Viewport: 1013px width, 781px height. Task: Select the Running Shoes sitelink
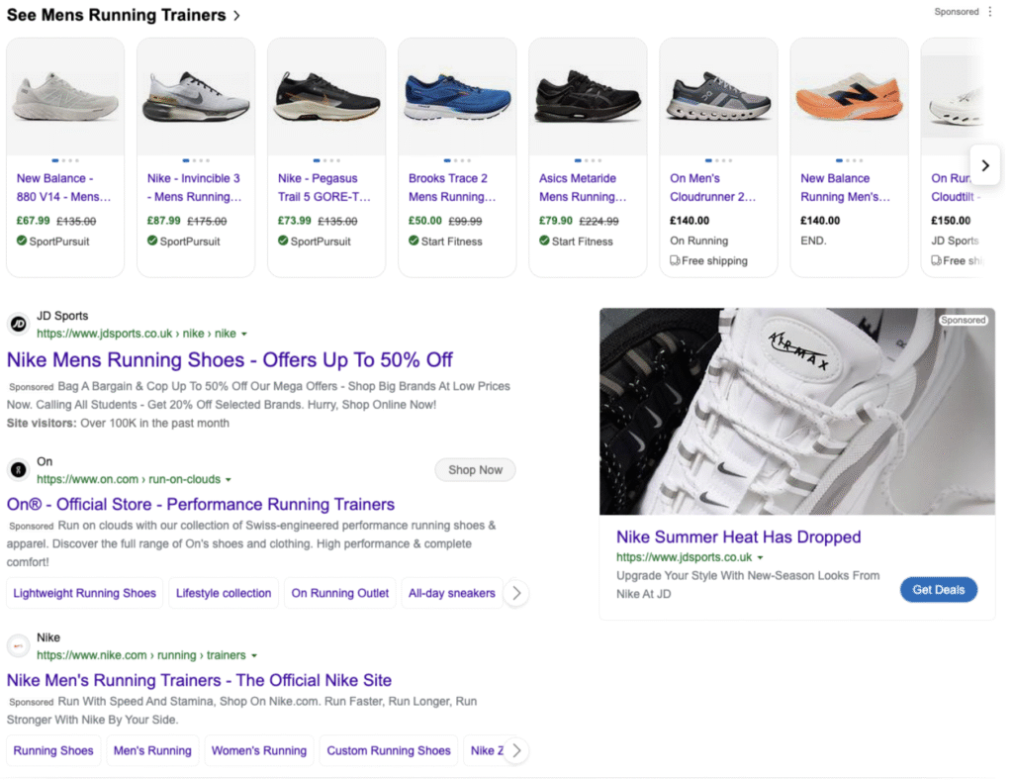coord(53,751)
